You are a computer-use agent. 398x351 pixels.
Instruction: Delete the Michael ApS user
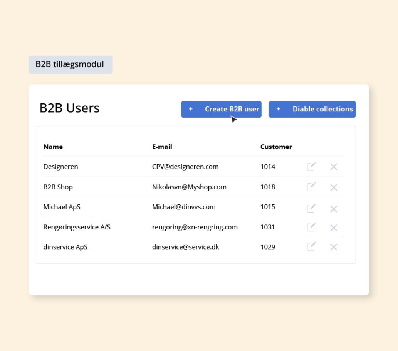click(x=334, y=209)
